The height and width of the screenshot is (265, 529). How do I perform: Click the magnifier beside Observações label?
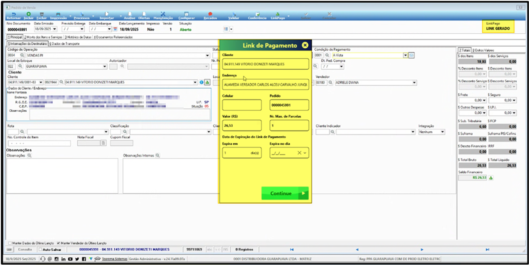(x=29, y=156)
